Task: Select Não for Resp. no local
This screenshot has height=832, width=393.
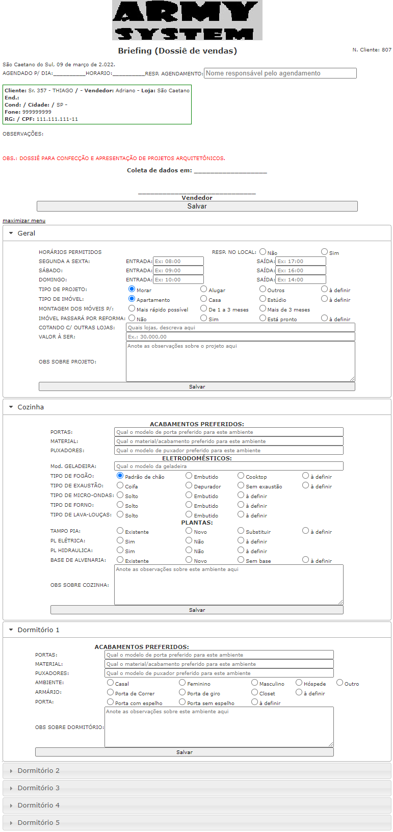Action: point(263,251)
